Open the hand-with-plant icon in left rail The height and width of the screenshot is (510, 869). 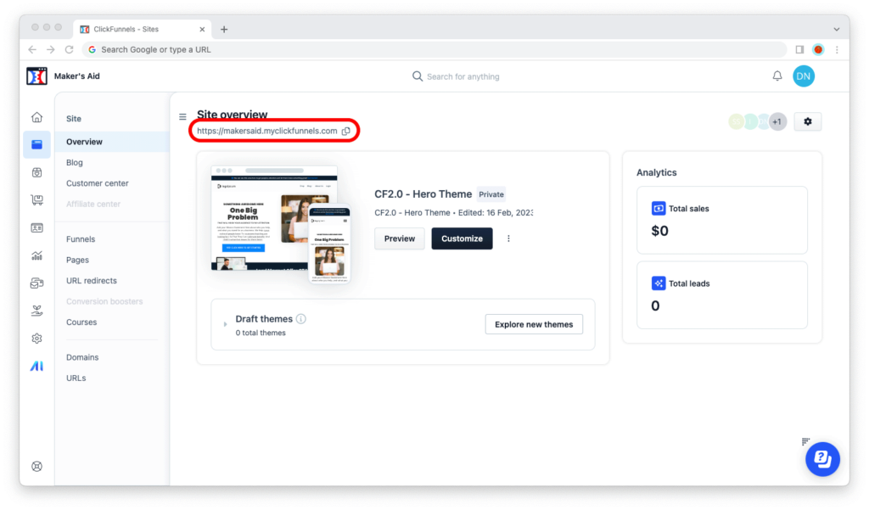36,311
